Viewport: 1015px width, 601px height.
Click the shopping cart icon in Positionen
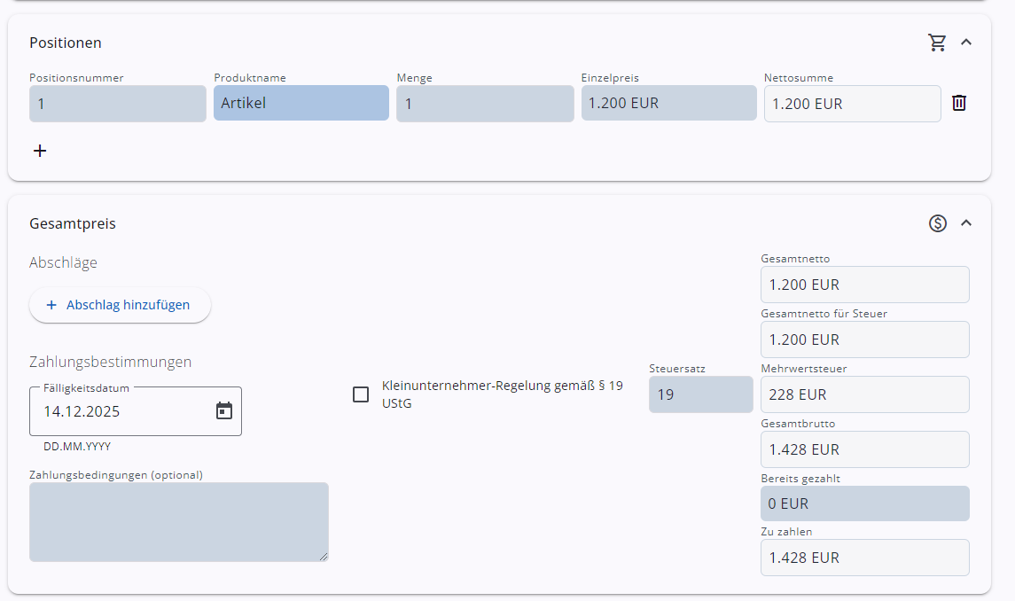tap(937, 43)
